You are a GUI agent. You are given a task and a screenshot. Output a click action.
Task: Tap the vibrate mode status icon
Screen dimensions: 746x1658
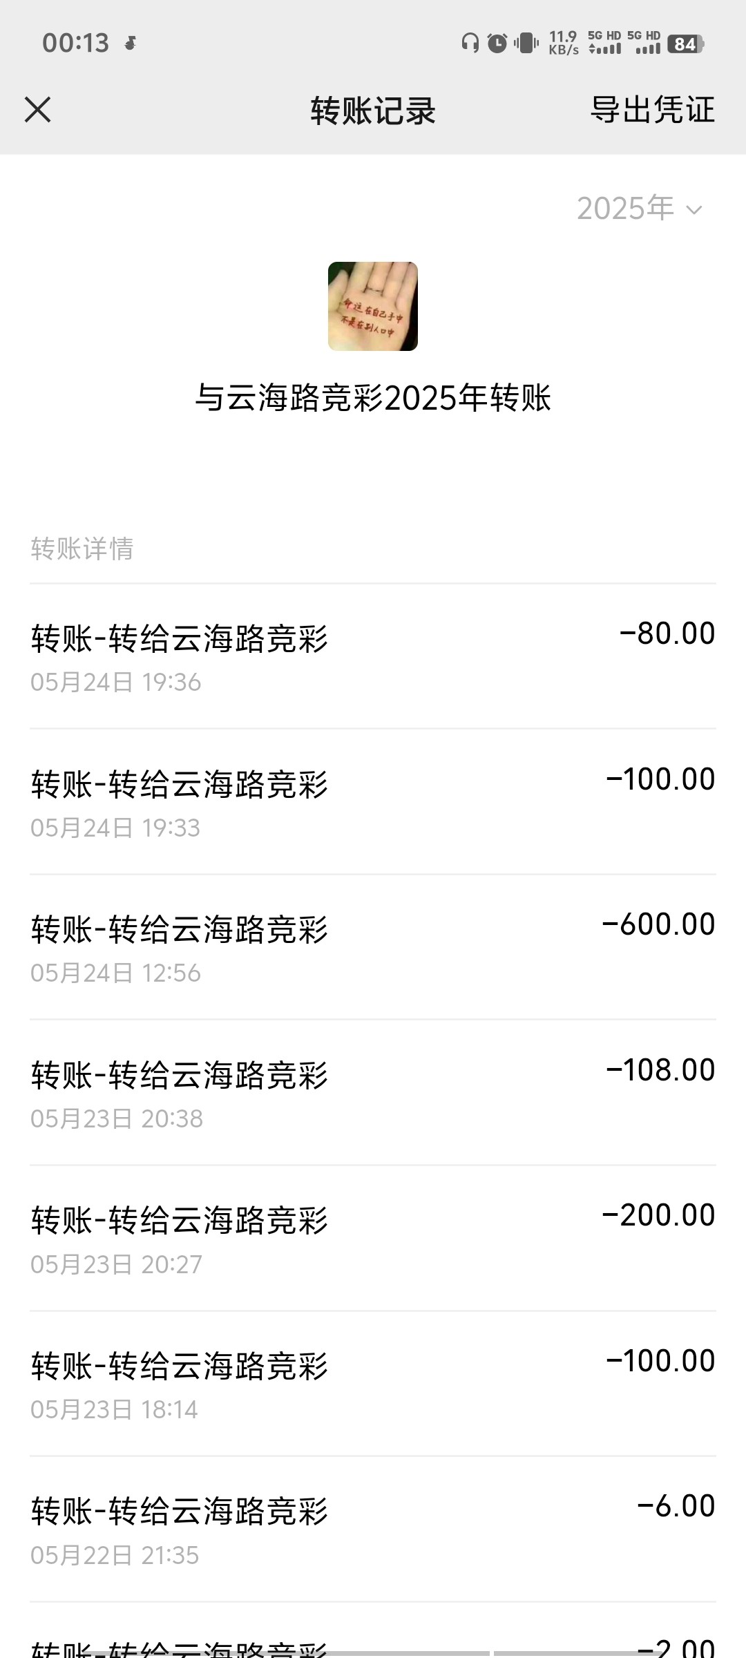(526, 44)
